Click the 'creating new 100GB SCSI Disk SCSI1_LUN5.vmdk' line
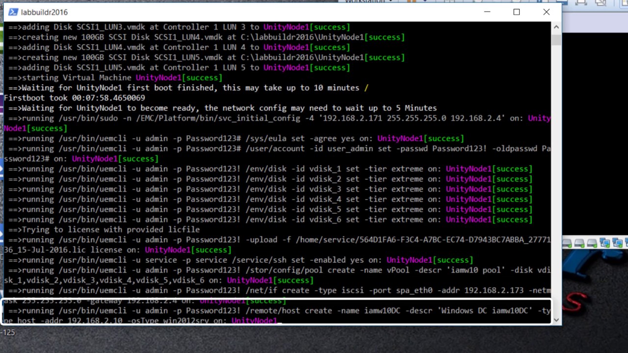Viewport: 628px width, 353px height. [x=207, y=57]
